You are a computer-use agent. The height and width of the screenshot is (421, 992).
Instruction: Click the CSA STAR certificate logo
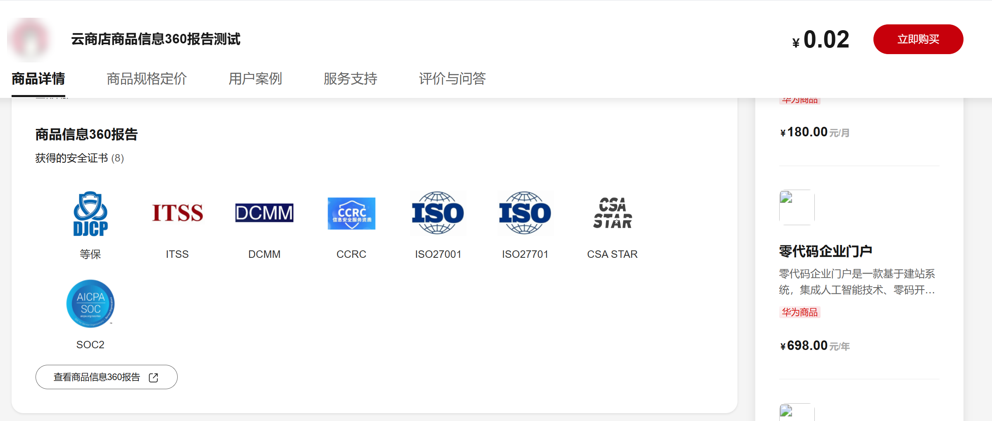point(612,213)
